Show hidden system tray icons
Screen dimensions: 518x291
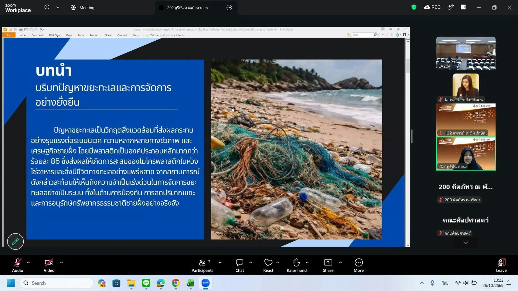[x=421, y=283]
